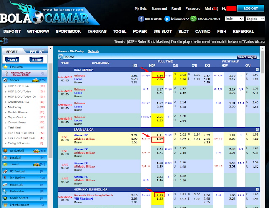Open the TANGKAS menu
The width and height of the screenshot is (269, 208).
tap(97, 32)
